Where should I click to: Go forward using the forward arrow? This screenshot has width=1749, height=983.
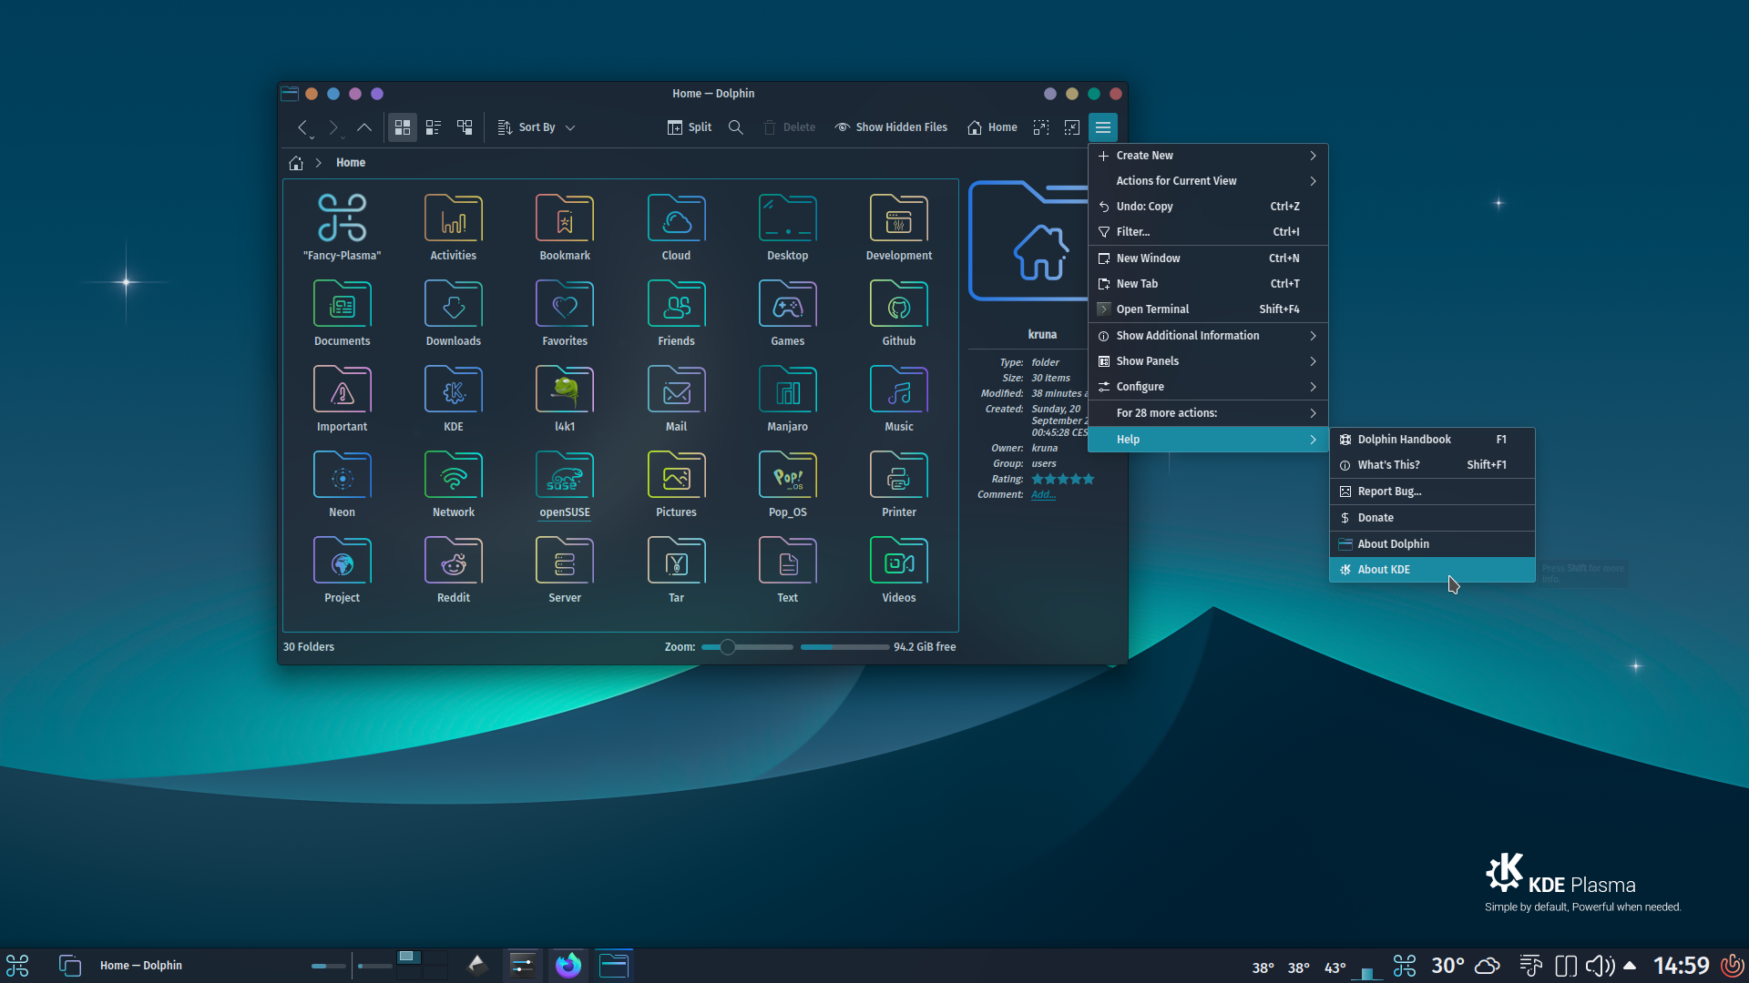pyautogui.click(x=333, y=127)
